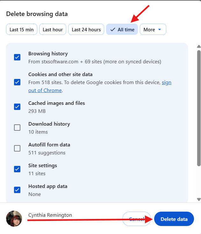This screenshot has width=201, height=234.
Task: Check the Autofill form data box
Action: [x=17, y=148]
